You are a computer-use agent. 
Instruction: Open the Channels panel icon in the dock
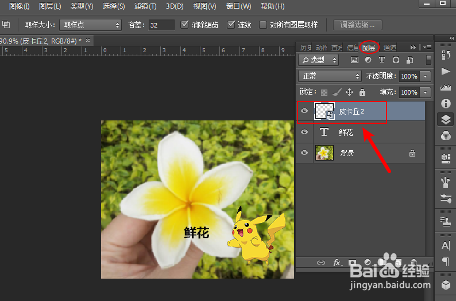pos(446,135)
